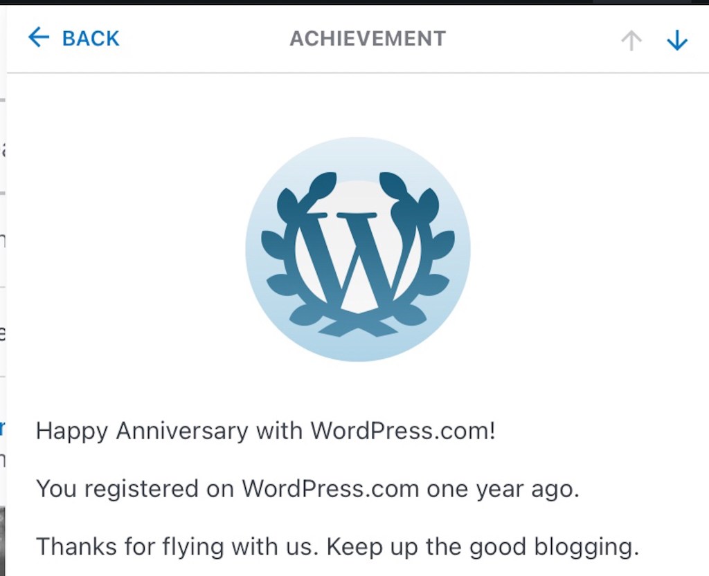Click the crossed ribbon at the wreath bottom
The height and width of the screenshot is (576, 709).
[358, 325]
